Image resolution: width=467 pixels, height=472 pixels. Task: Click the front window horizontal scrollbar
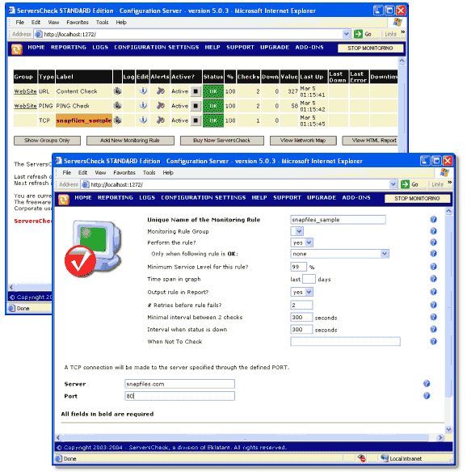[x=250, y=437]
